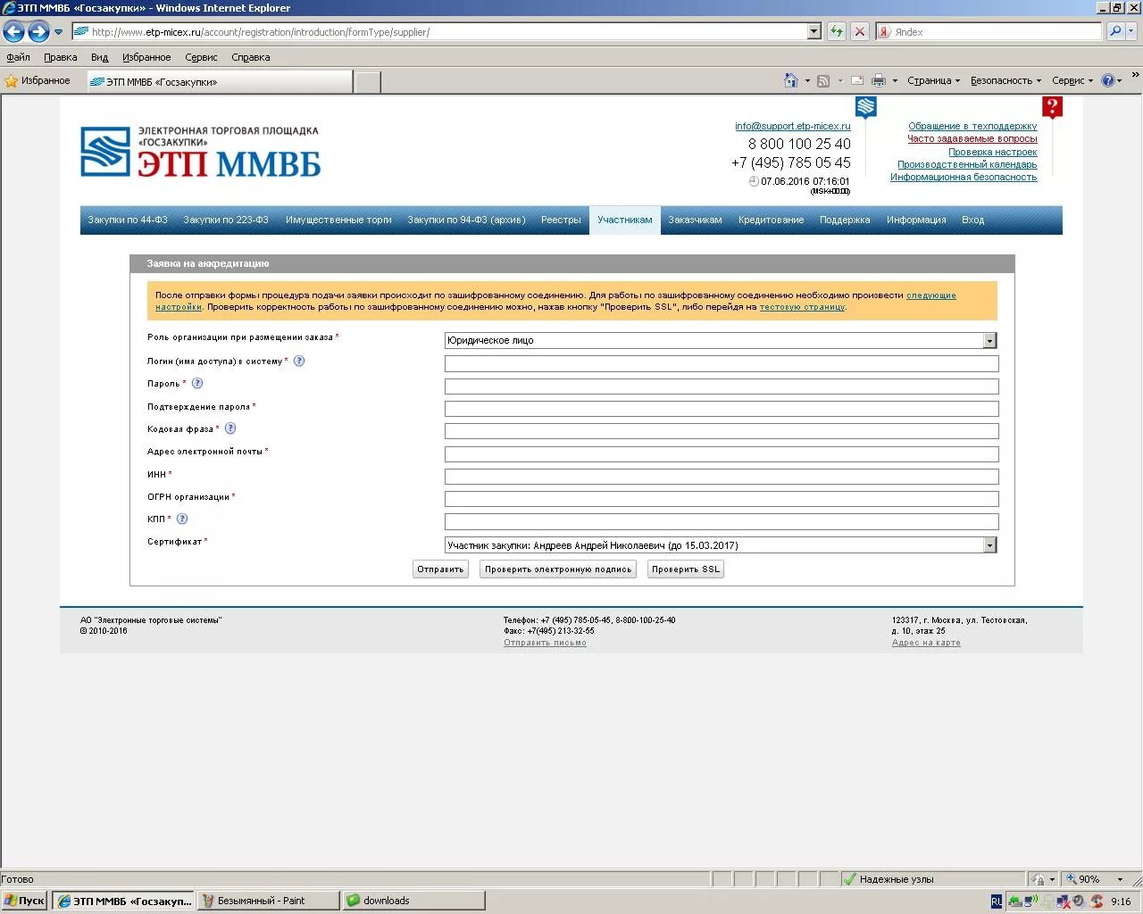This screenshot has width=1143, height=914.
Task: Show the help hint next to Пароль field
Action: point(197,384)
